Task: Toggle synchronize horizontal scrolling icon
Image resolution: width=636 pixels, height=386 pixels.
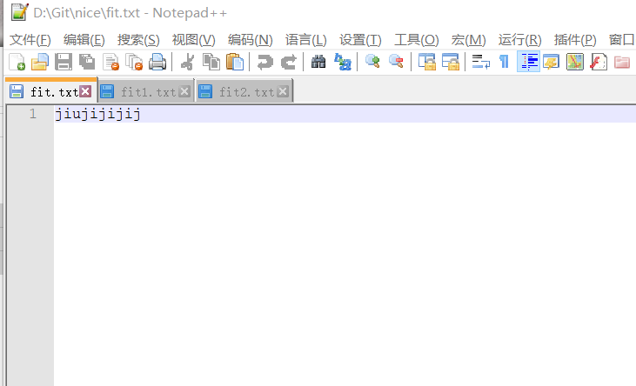Action: 450,62
